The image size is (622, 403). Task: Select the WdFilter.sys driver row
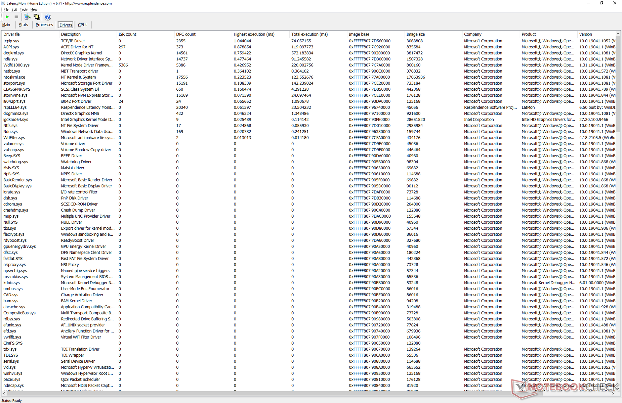[x=308, y=138]
